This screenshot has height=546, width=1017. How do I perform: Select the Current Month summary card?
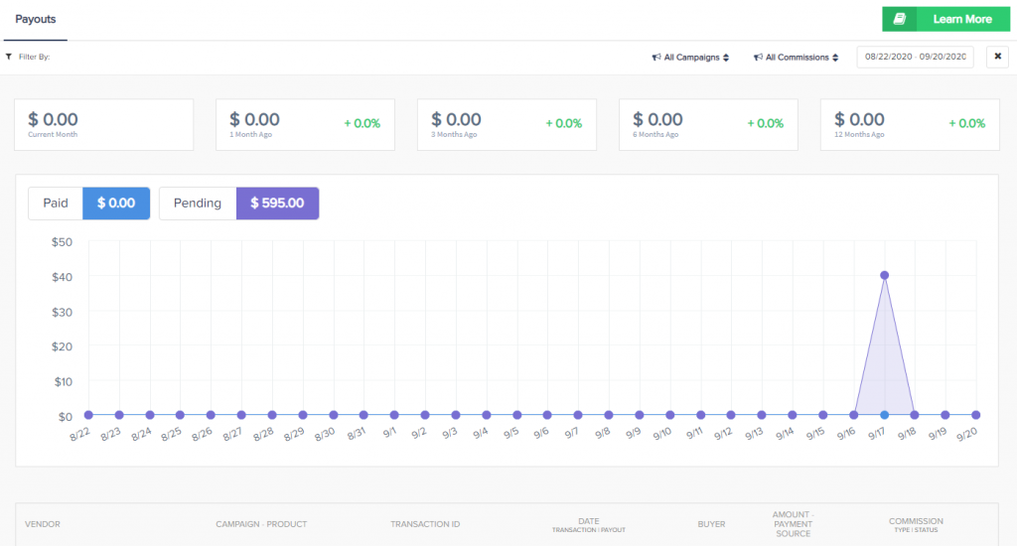pyautogui.click(x=103, y=124)
